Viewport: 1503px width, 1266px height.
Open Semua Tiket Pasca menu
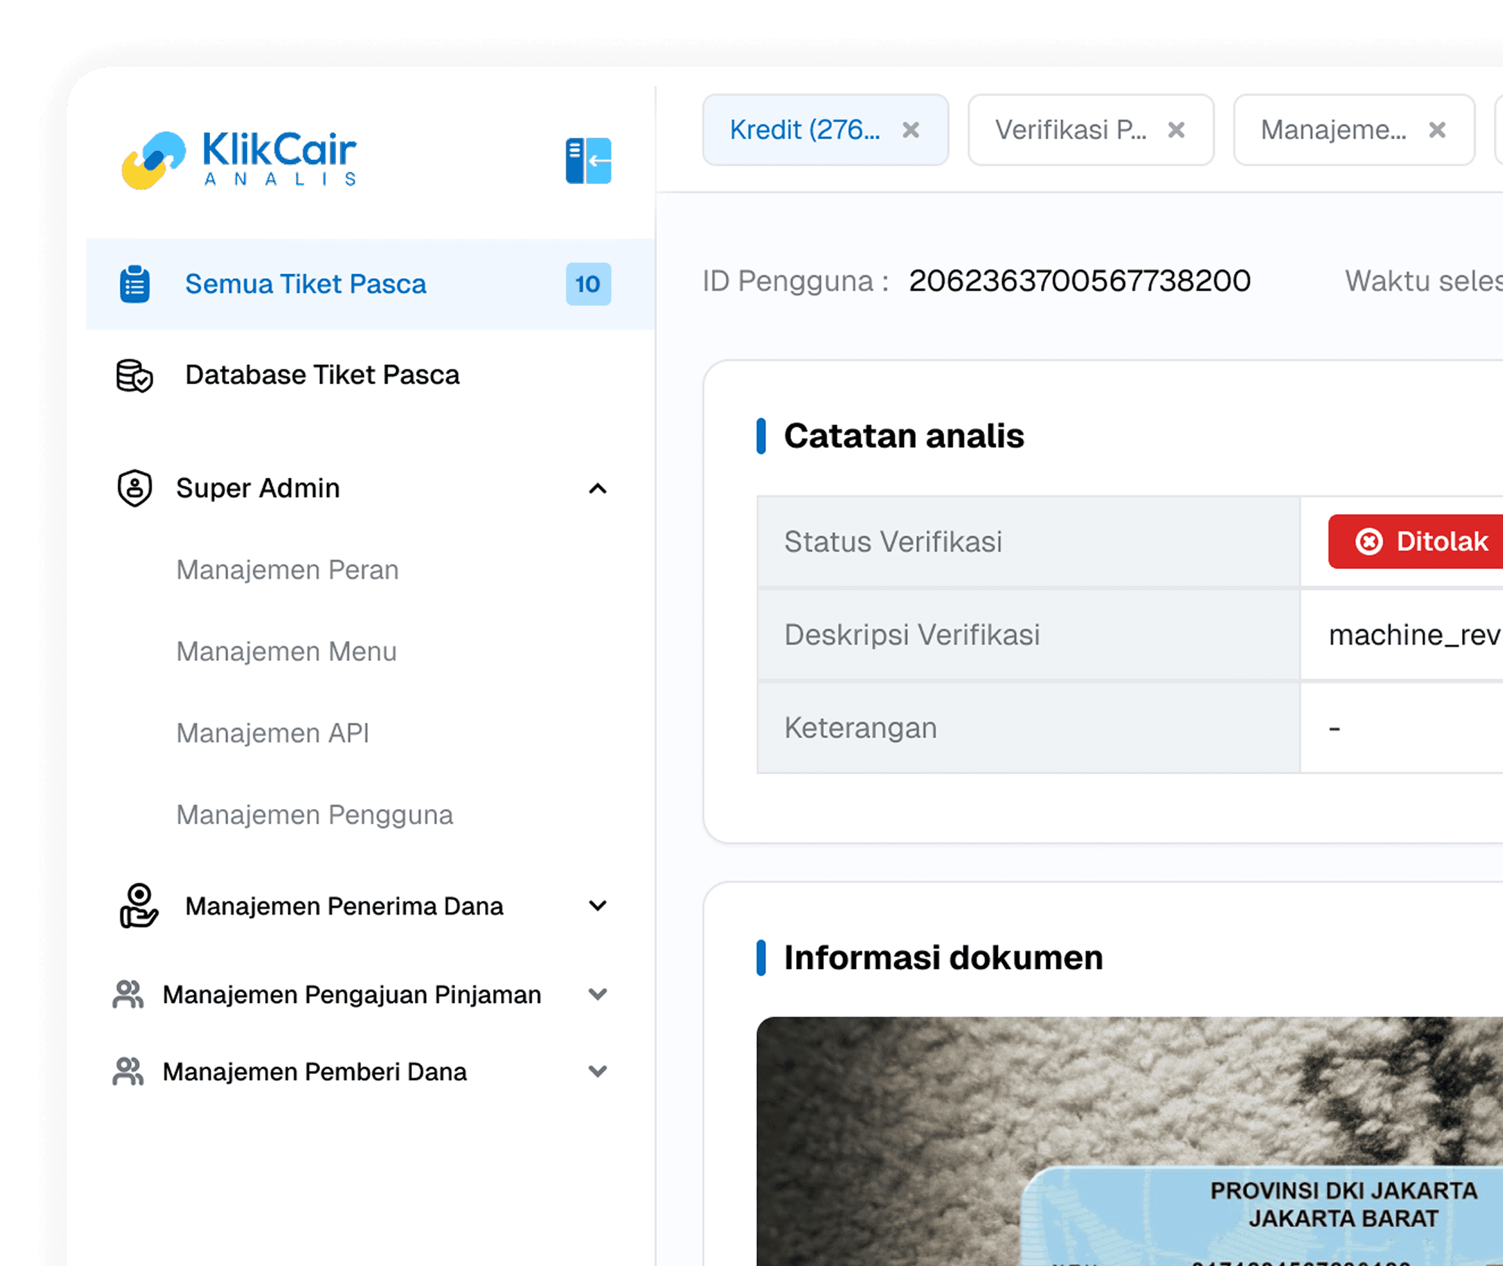[370, 285]
